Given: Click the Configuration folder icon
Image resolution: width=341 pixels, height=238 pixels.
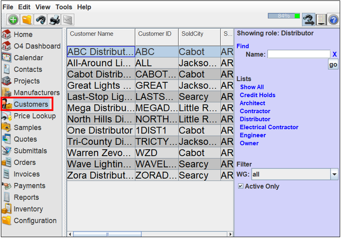Looking at the screenshot, I should pyautogui.click(x=7, y=220).
